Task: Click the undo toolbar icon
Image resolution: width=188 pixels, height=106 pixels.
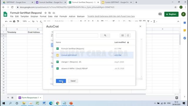Action: tap(6, 21)
